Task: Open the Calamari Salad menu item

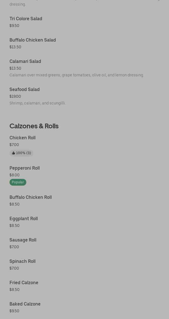Action: [x=25, y=61]
